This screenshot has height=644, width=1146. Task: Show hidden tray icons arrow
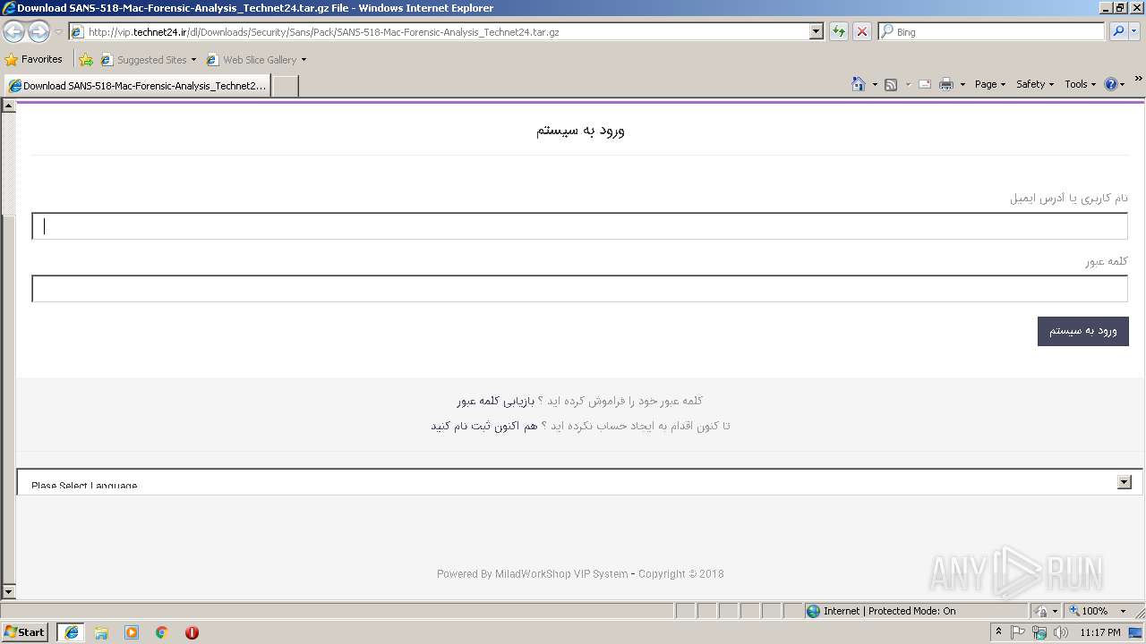pos(998,632)
